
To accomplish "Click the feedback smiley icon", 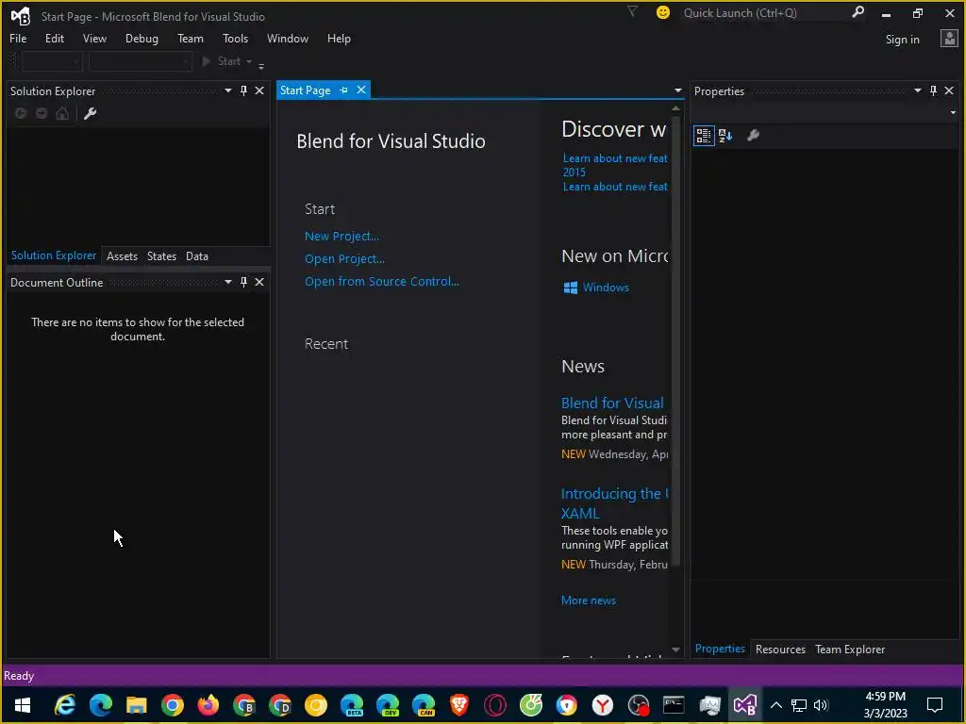I will click(x=663, y=12).
